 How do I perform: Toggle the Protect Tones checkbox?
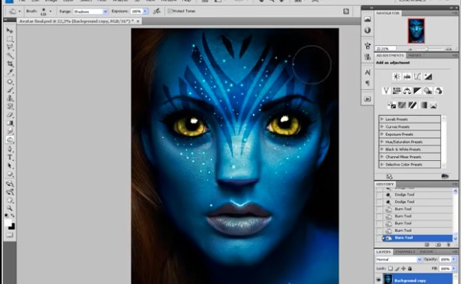[x=170, y=11]
